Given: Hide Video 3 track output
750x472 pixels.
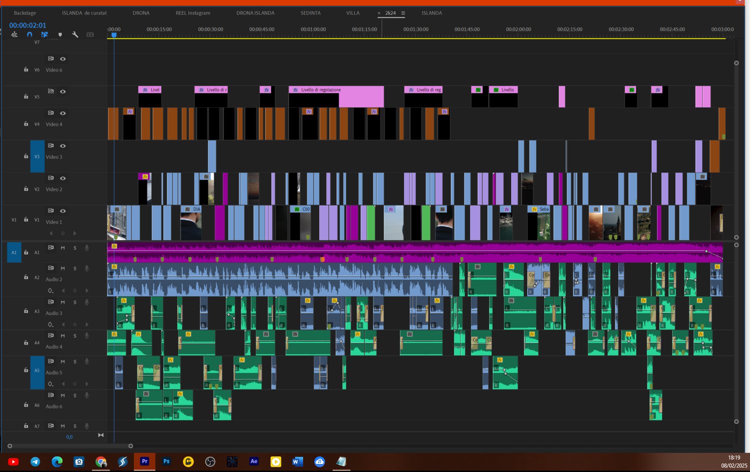Looking at the screenshot, I should (63, 146).
